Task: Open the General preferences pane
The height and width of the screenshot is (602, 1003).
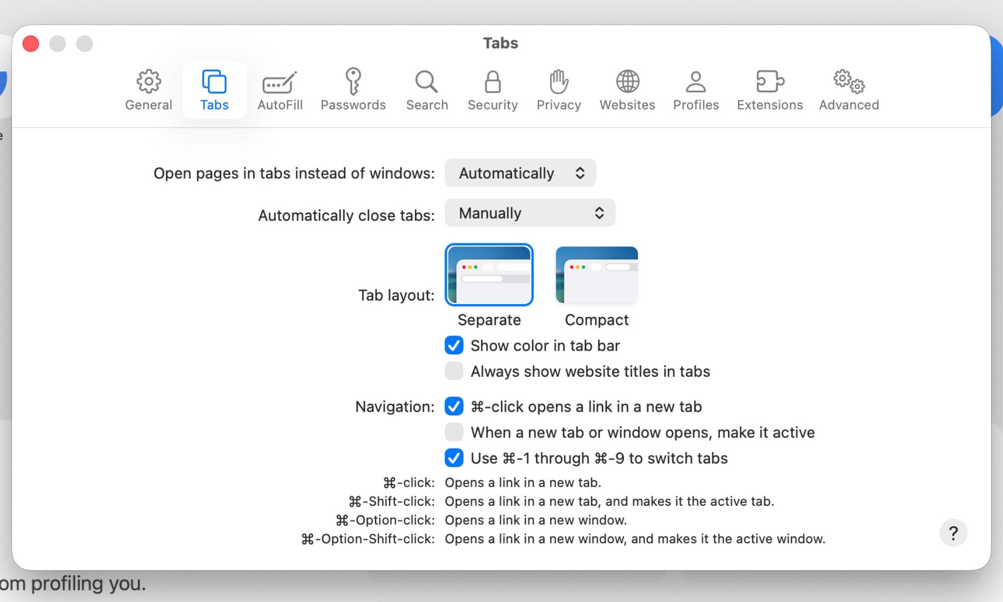Action: [x=148, y=90]
